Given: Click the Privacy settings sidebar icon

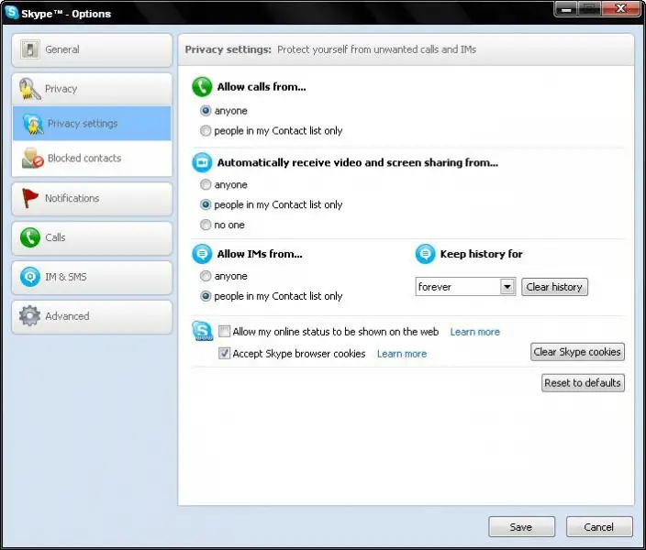Looking at the screenshot, I should tap(33, 124).
